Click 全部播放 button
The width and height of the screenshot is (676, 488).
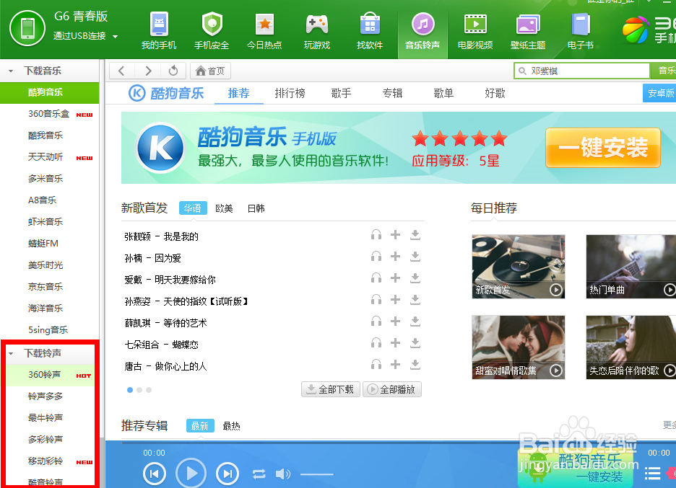pos(392,389)
